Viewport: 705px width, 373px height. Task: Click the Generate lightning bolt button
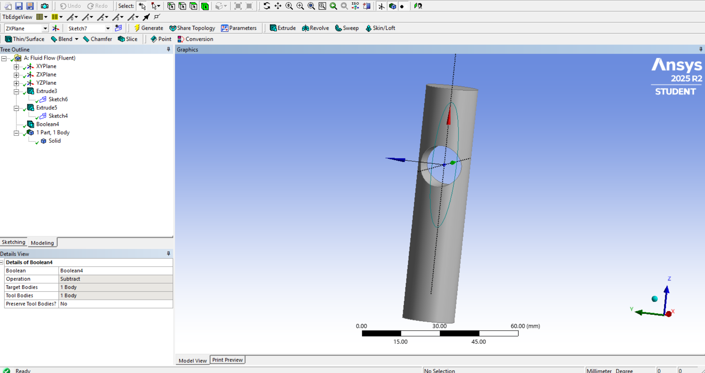click(149, 28)
